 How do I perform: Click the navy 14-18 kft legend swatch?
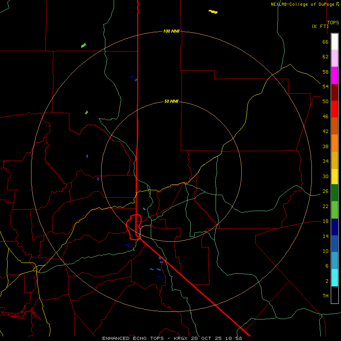click(335, 227)
